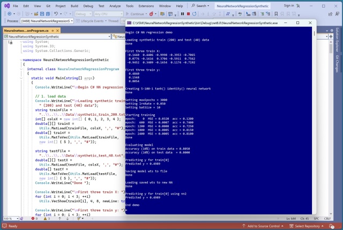Click the 'static void Main' line in editor
Screen dimensions: 343x230
tap(63, 78)
